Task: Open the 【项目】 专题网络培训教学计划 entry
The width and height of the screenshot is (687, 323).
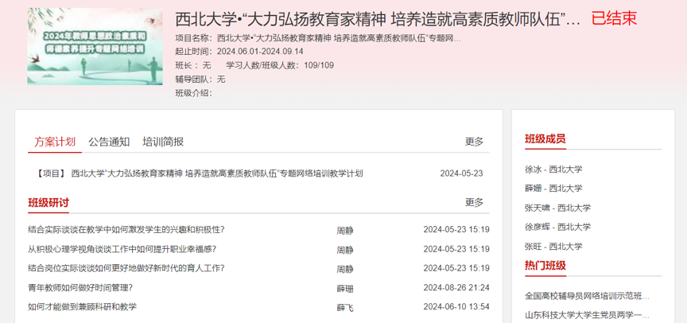Action: tap(200, 173)
